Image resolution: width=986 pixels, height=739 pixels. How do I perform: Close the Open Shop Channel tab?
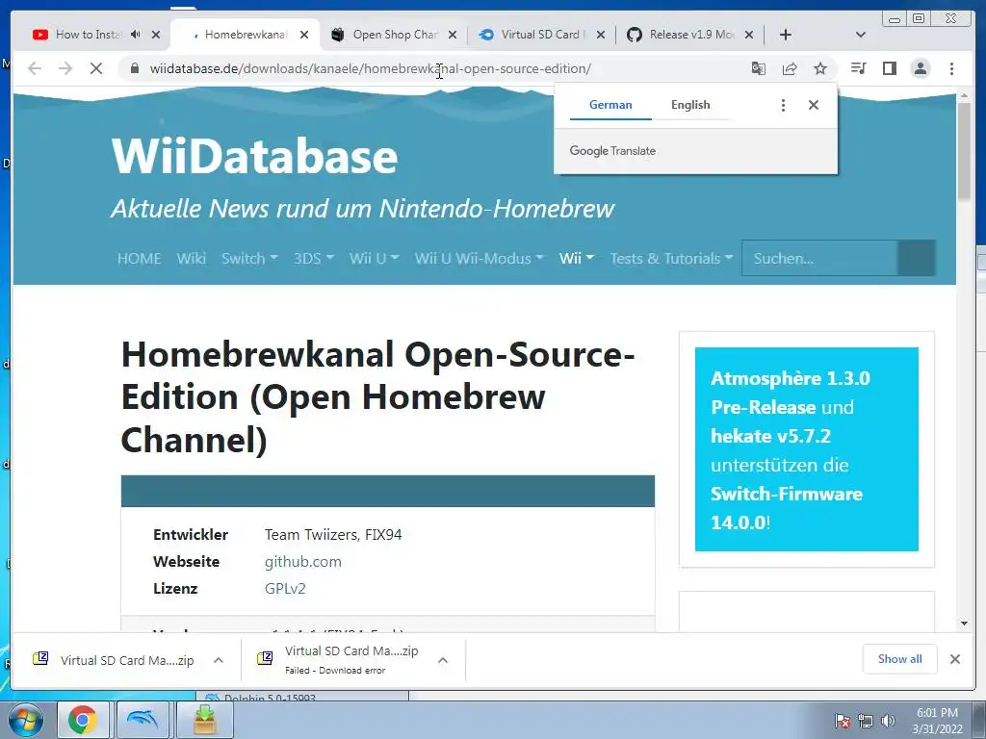coord(453,35)
